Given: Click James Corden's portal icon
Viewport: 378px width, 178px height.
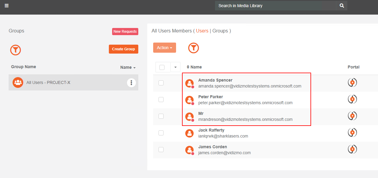Looking at the screenshot, I should pos(352,149).
